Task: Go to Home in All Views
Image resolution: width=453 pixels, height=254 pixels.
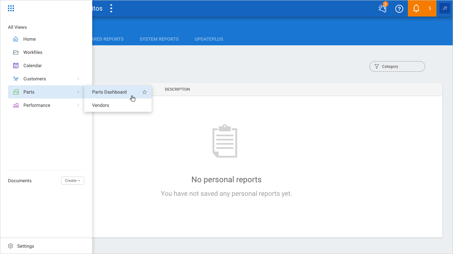Action: coord(29,39)
